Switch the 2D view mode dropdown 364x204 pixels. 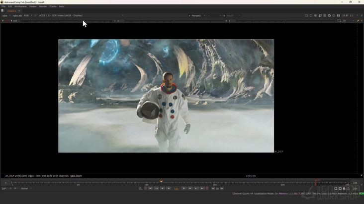(x=347, y=21)
